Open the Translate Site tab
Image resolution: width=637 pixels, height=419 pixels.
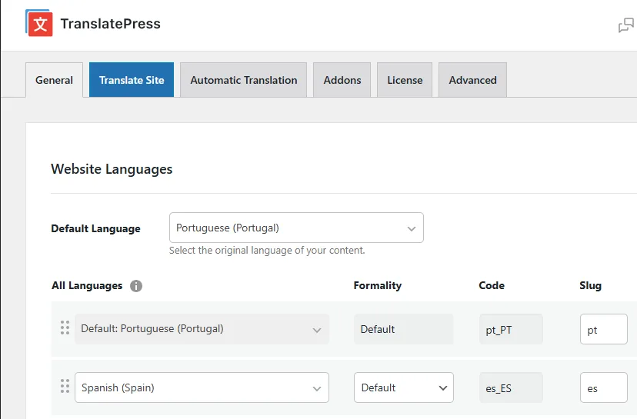132,80
